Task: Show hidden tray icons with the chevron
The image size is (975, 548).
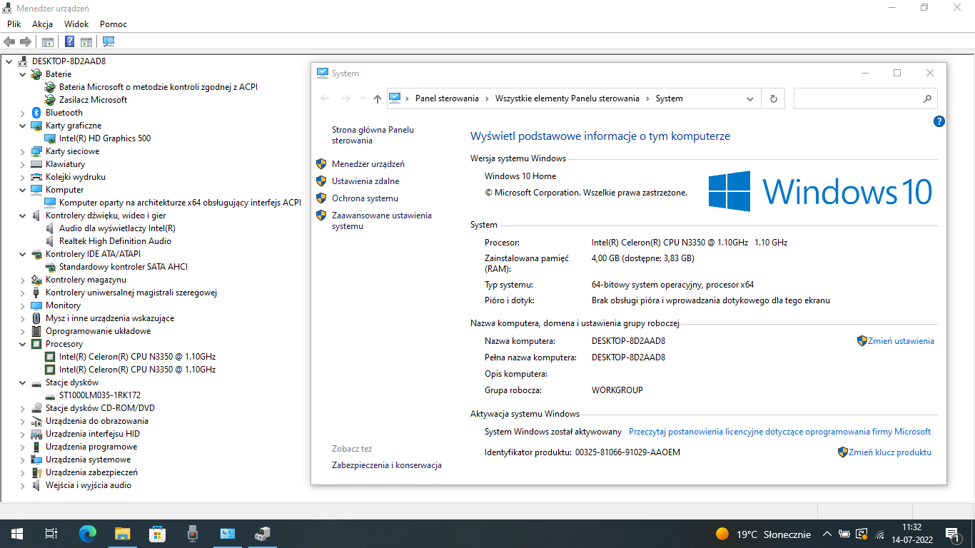Action: [827, 534]
